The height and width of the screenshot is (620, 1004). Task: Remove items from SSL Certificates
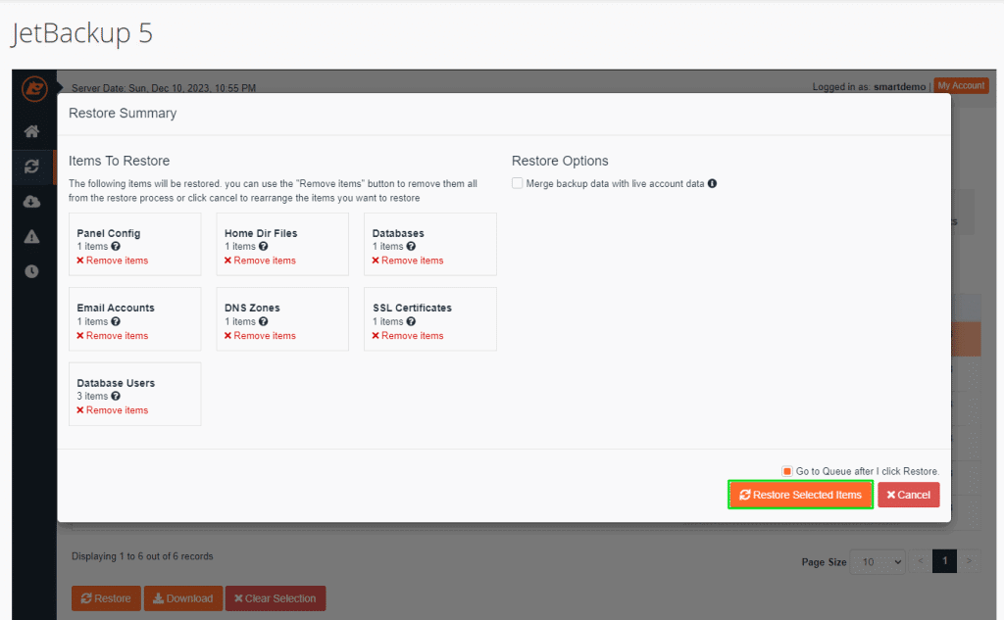pyautogui.click(x=407, y=335)
